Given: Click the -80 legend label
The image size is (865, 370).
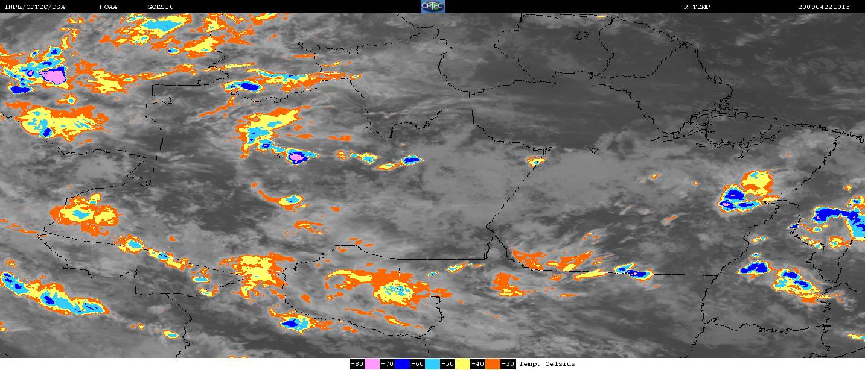Looking at the screenshot, I should [357, 364].
